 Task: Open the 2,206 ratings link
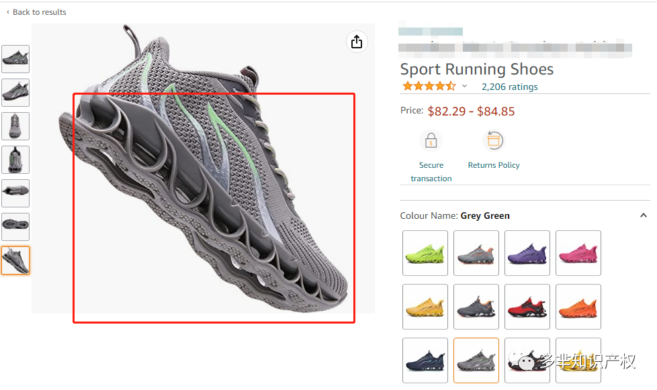[509, 87]
